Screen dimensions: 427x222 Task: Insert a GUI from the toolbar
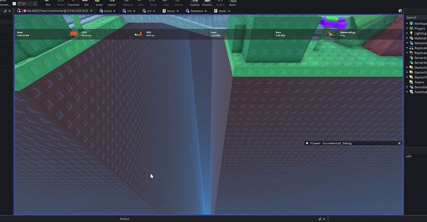(86, 3)
